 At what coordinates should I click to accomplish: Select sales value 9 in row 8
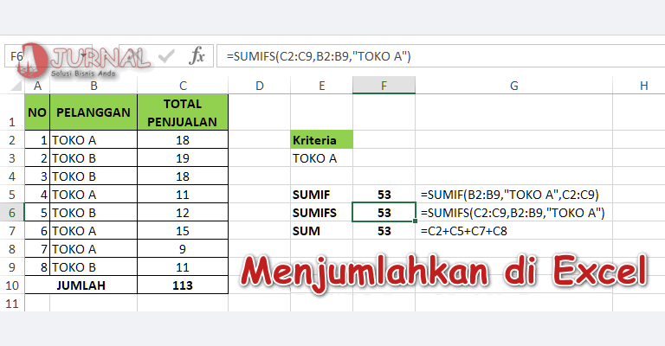[x=183, y=249]
